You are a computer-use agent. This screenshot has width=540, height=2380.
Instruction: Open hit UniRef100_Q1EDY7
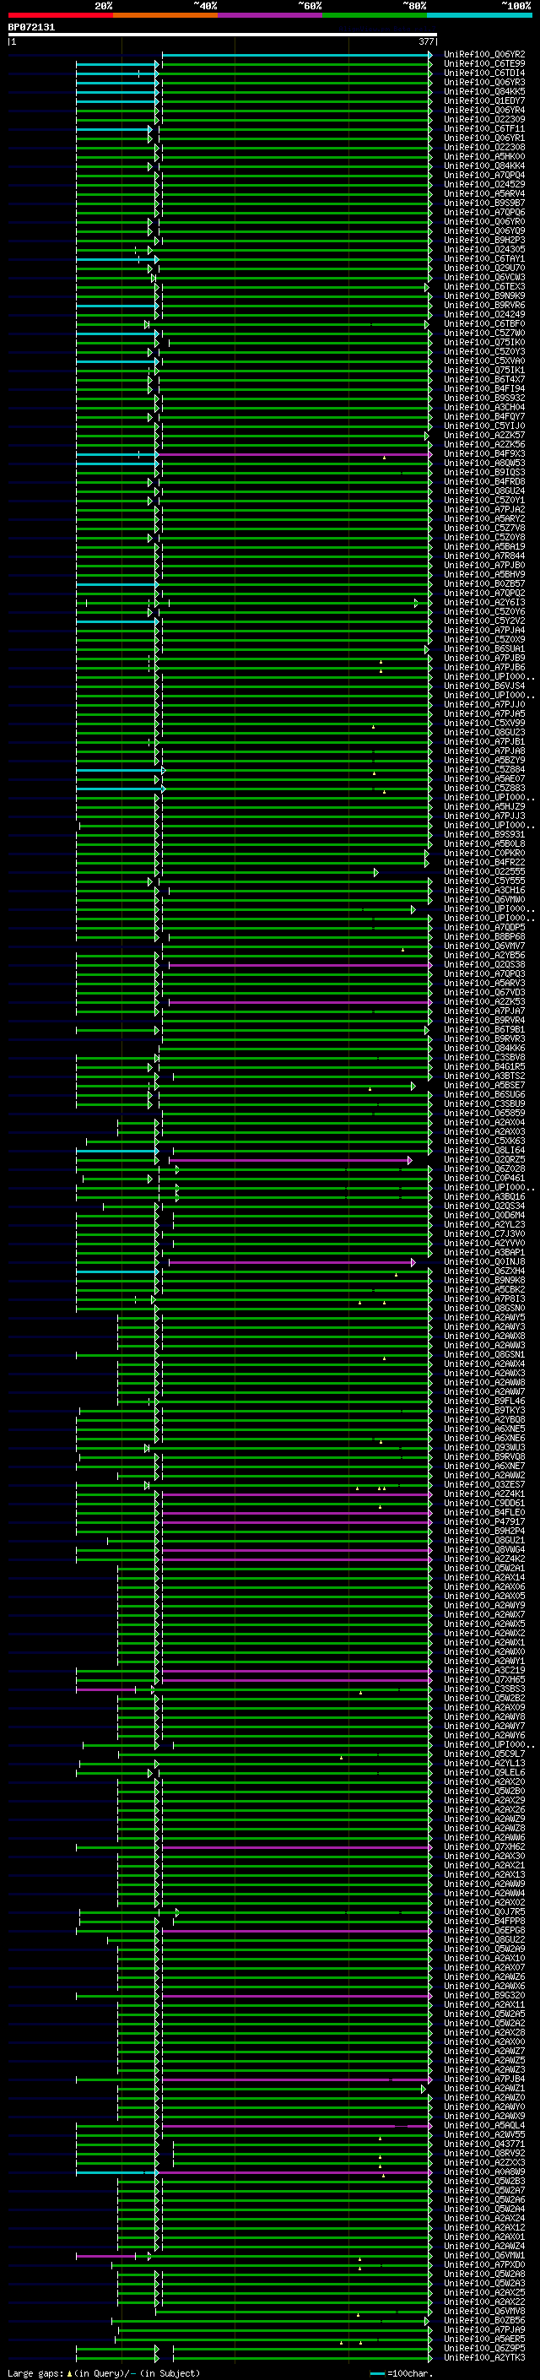pyautogui.click(x=483, y=100)
